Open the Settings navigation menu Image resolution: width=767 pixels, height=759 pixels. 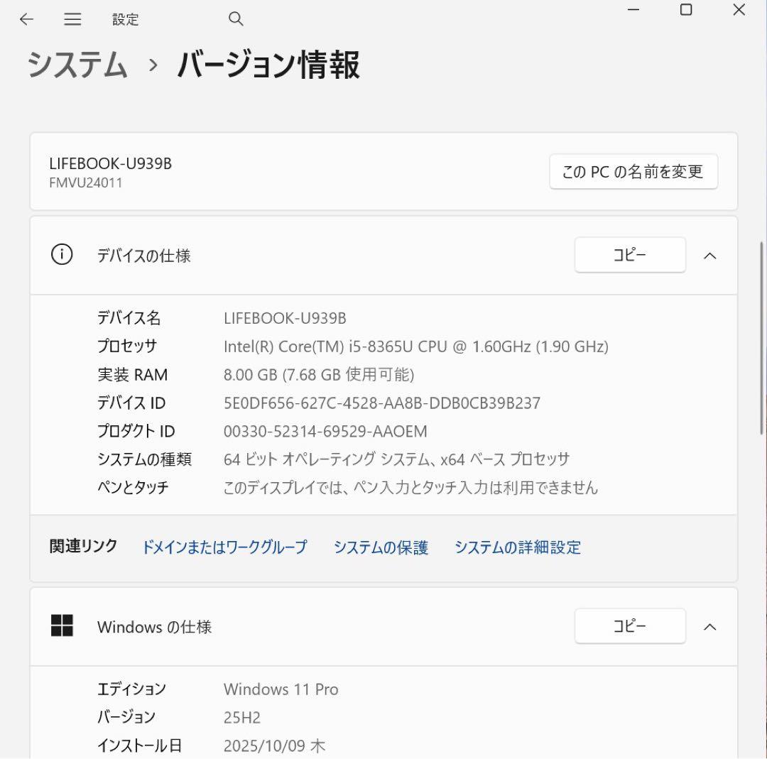click(x=72, y=19)
